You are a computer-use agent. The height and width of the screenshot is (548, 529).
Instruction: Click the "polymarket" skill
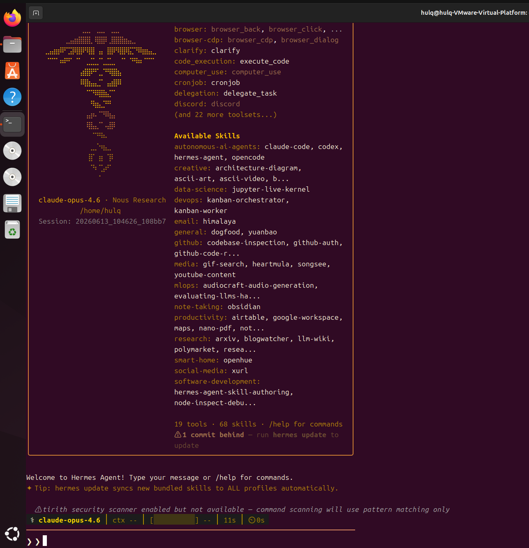[x=195, y=349]
